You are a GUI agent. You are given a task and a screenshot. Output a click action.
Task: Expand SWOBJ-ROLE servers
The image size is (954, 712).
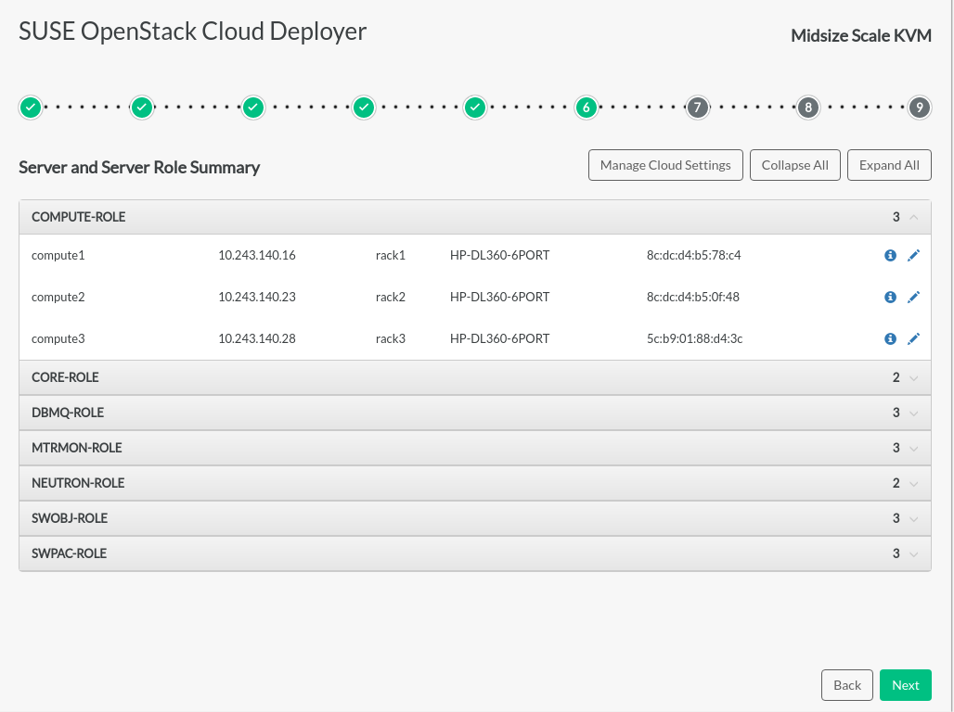[x=914, y=519]
